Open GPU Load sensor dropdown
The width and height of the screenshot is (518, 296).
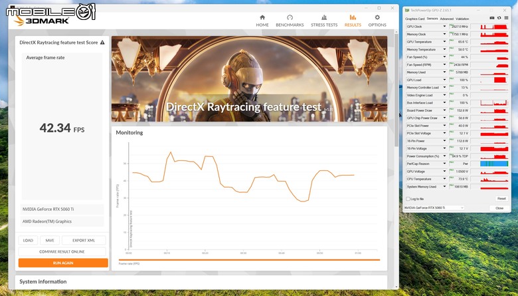(444, 80)
